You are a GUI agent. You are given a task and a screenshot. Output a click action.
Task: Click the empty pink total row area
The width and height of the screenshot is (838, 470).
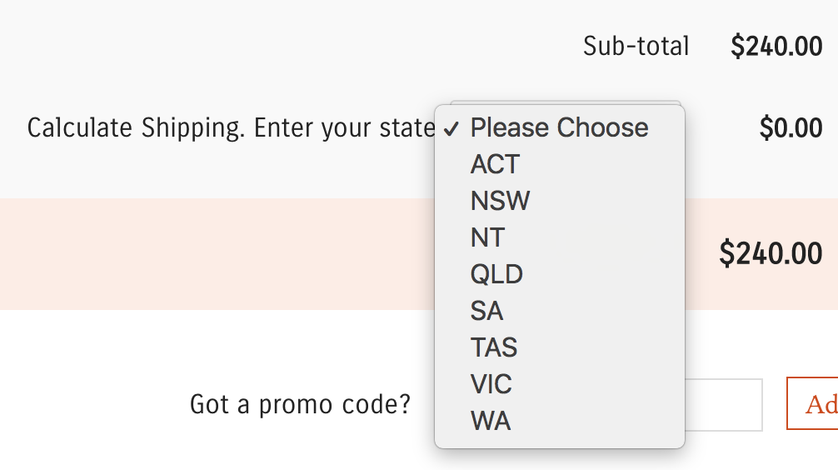point(217,253)
